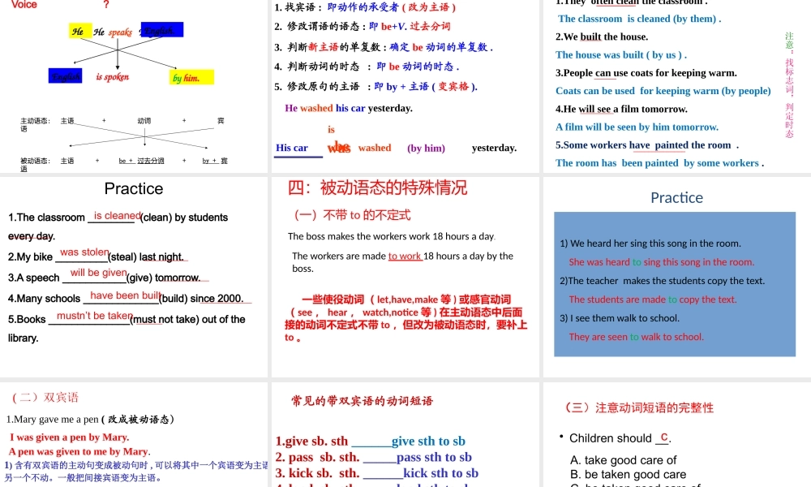Click 'They are seen to walk to school.'
The image size is (811, 487).
click(x=636, y=337)
